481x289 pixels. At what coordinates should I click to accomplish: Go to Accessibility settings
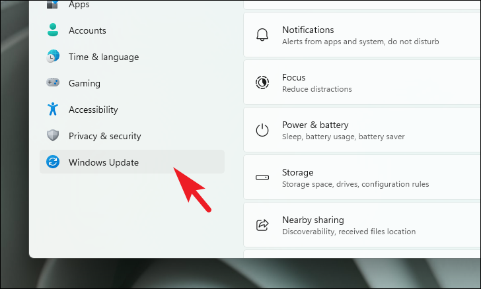132,110
